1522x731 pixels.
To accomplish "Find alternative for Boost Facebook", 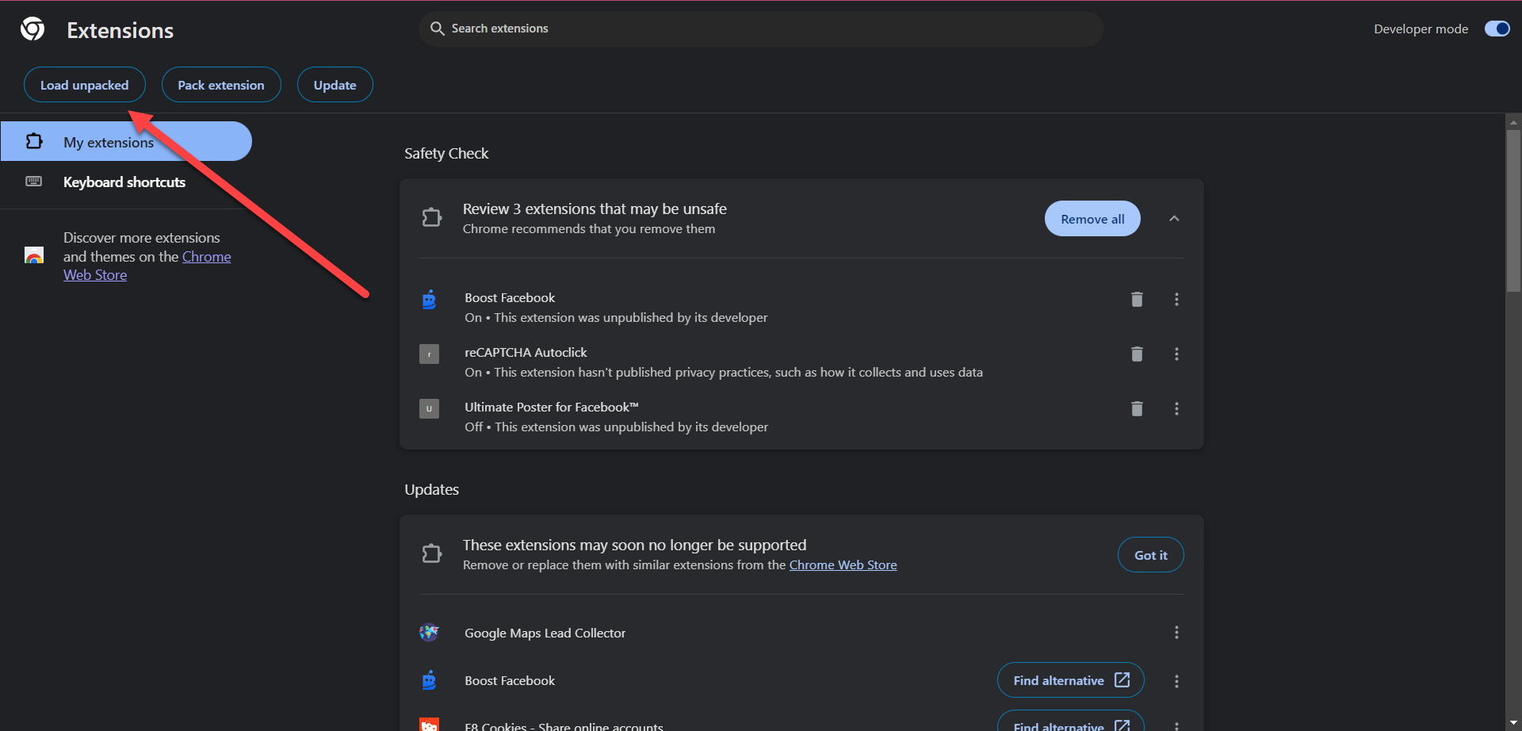I will pos(1069,680).
